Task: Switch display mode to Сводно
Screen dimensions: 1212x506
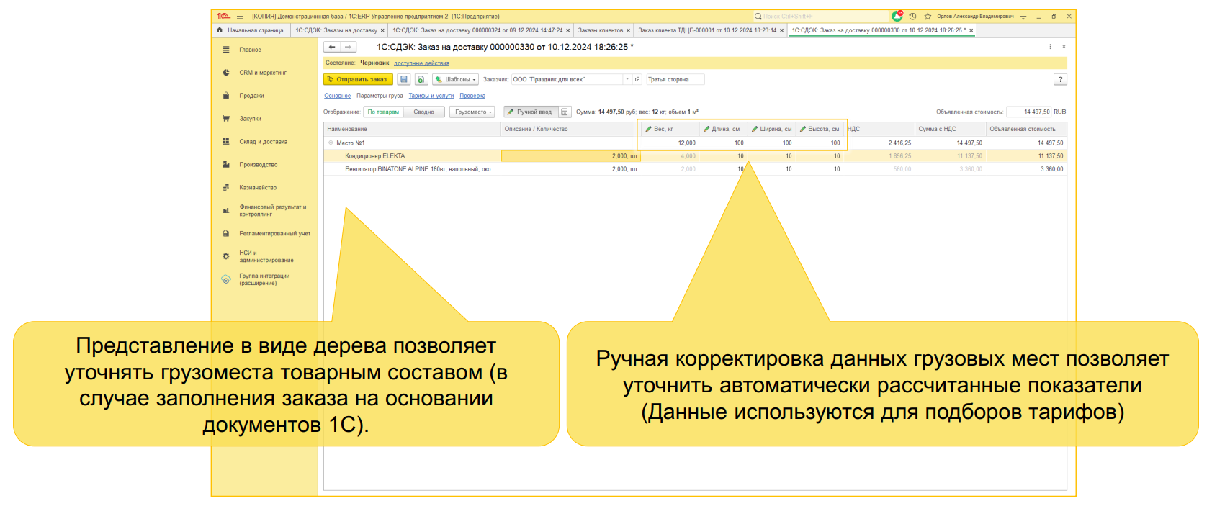Action: (423, 112)
